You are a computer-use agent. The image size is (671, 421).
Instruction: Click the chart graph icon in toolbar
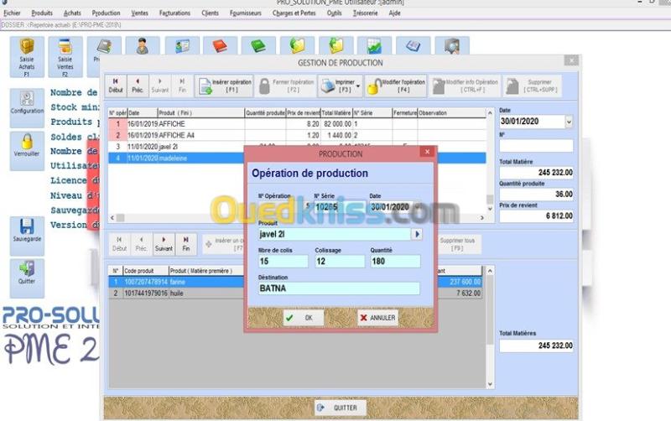pos(374,46)
